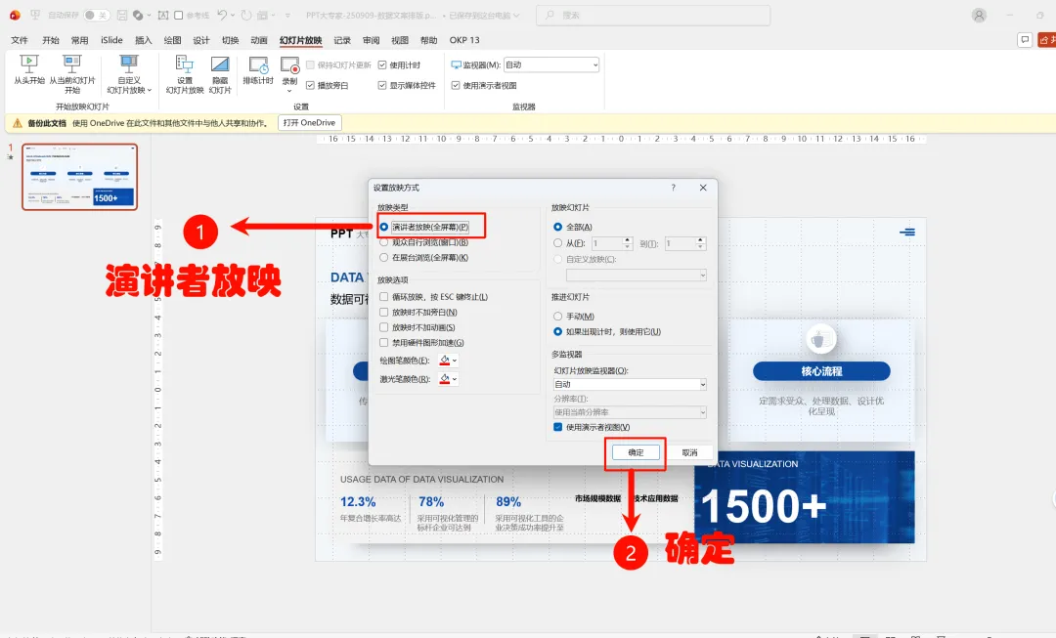Select slide 1 thumbnail in panel
The width and height of the screenshot is (1056, 638).
[79, 177]
